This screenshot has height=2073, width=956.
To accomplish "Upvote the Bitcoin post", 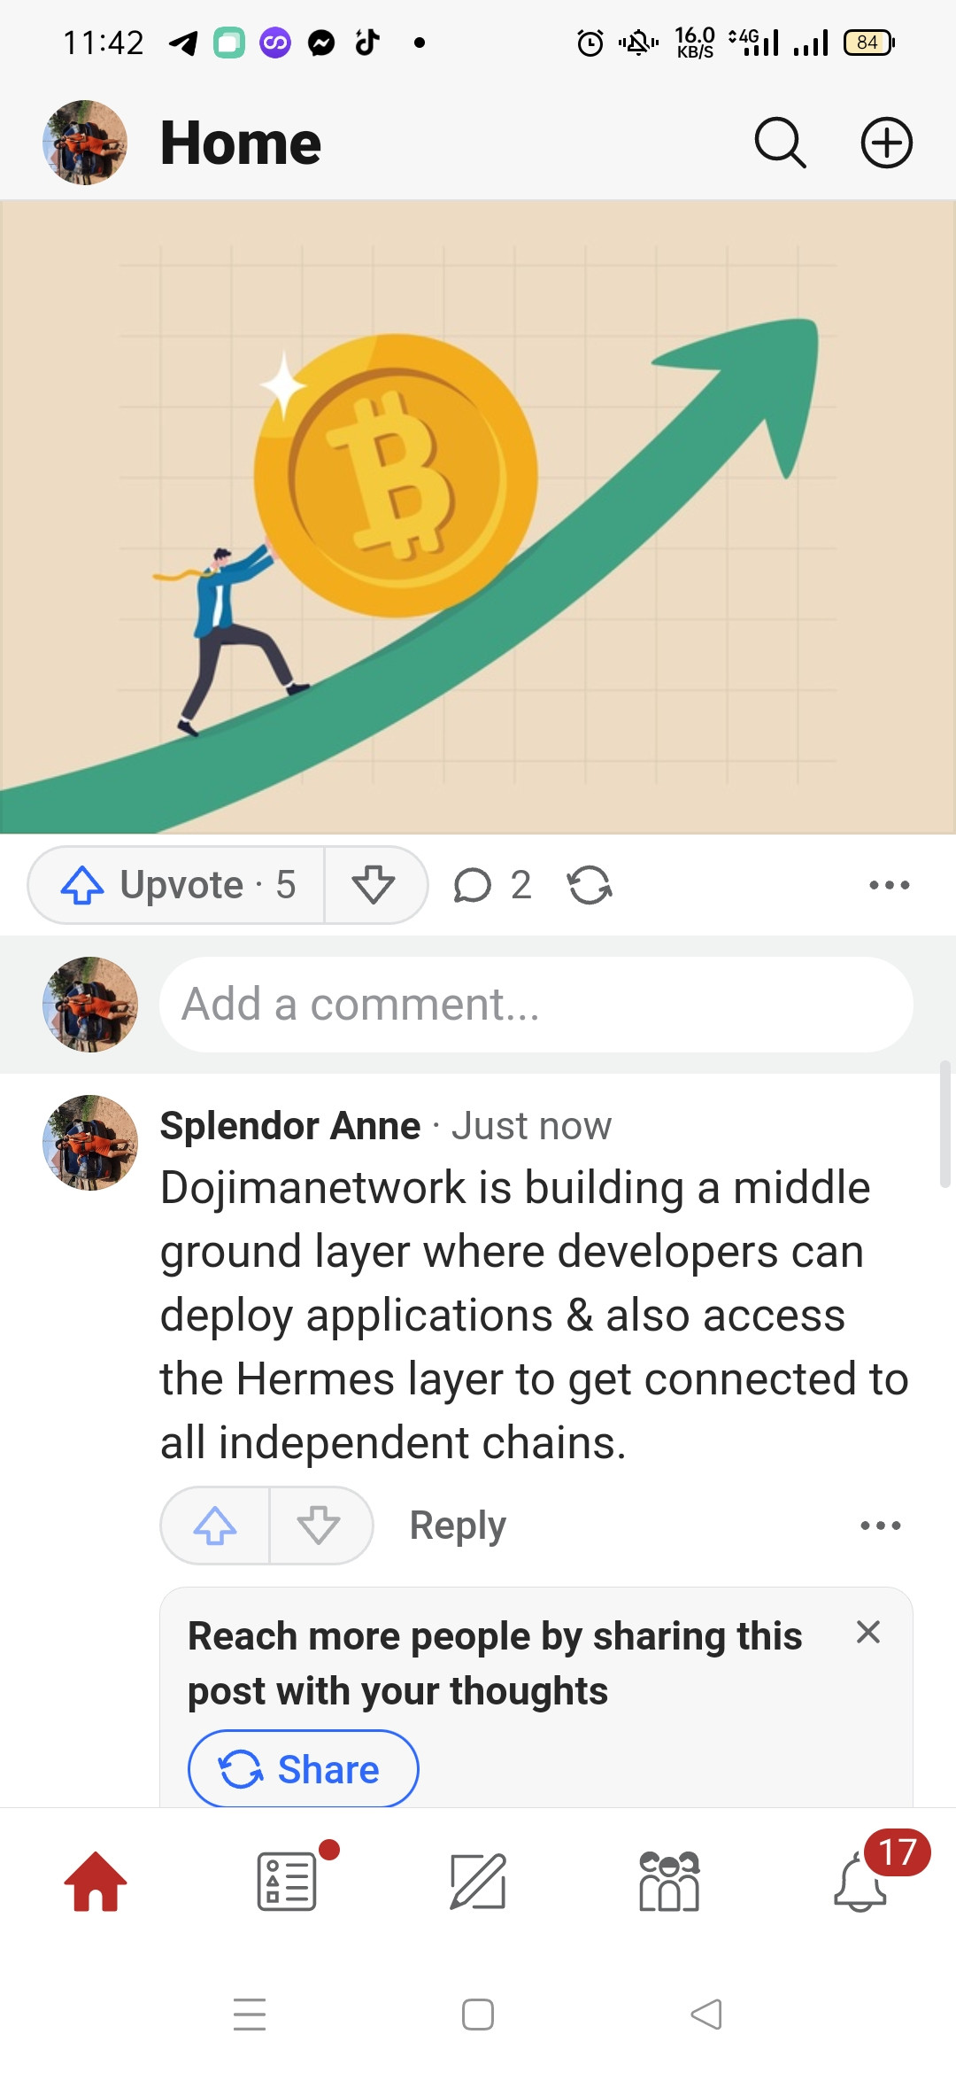I will point(177,885).
